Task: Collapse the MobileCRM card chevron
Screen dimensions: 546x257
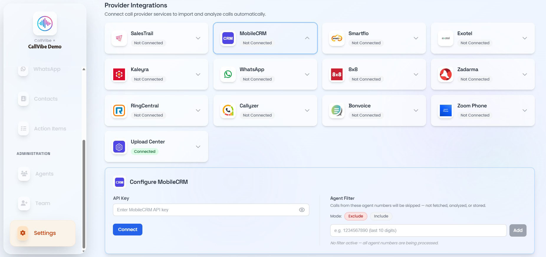Action: [x=307, y=38]
